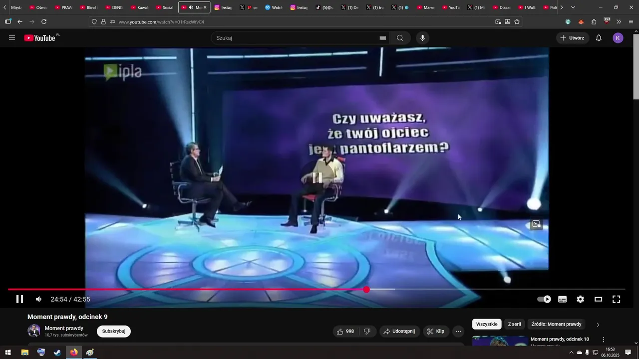Click the browser address bar URL
639x359 pixels.
[161, 22]
